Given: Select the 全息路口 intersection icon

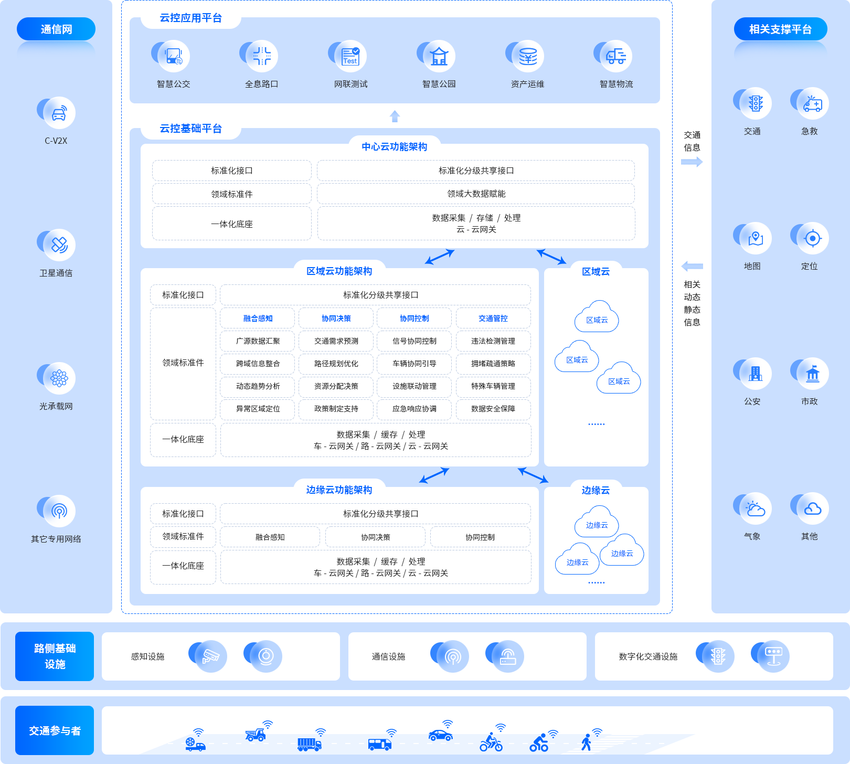Looking at the screenshot, I should [x=261, y=56].
